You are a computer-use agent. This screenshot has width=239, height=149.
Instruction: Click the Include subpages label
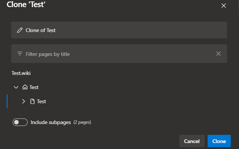(51, 123)
